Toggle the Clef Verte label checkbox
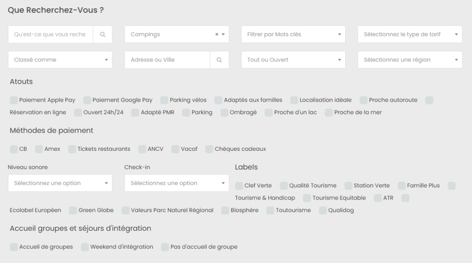The image size is (472, 263). coord(239,186)
